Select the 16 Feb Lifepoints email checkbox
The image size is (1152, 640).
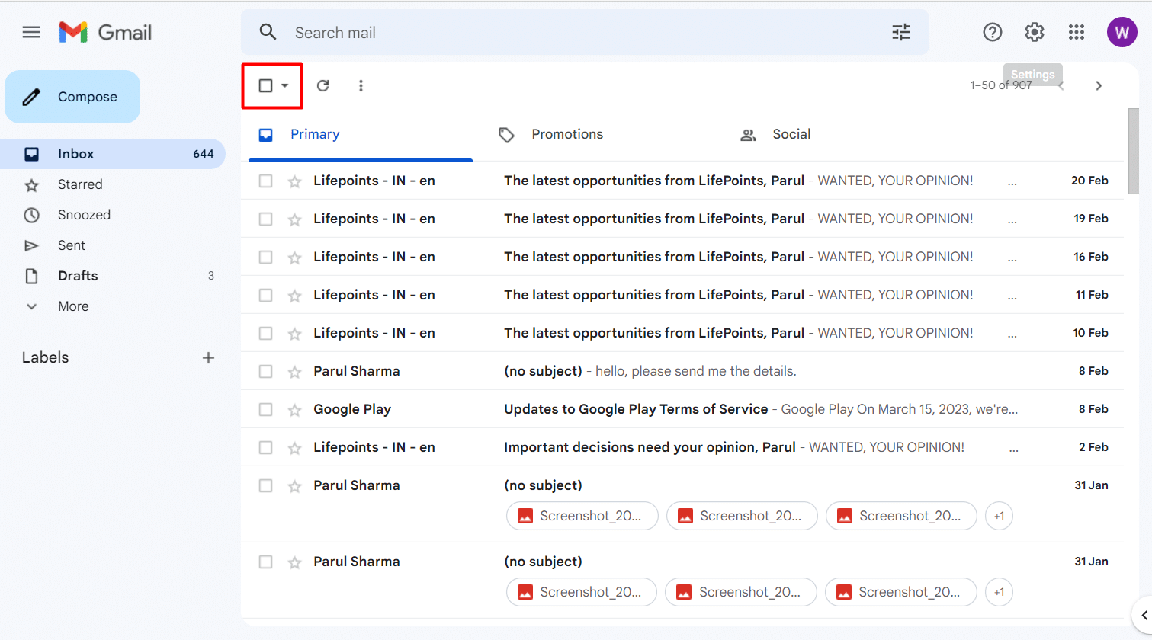[x=265, y=257]
